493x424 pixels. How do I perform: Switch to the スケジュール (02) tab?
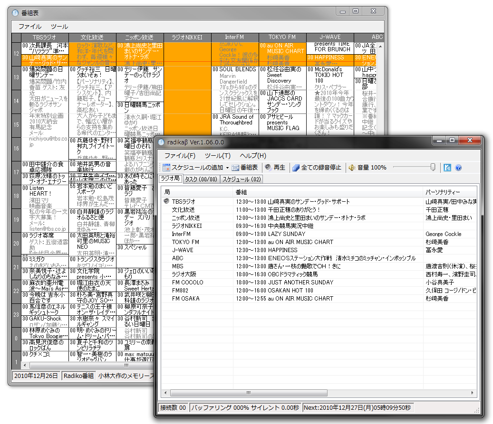click(x=242, y=179)
